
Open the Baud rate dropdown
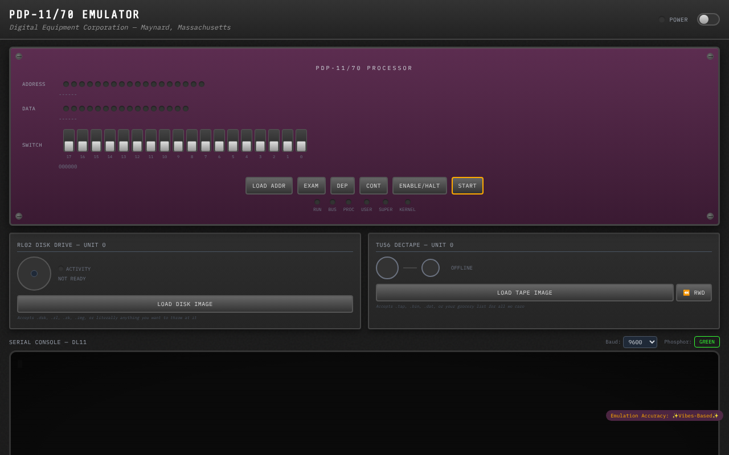point(640,342)
